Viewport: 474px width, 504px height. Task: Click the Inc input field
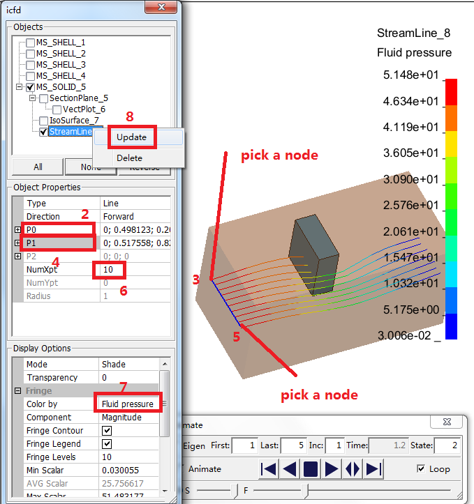(334, 445)
